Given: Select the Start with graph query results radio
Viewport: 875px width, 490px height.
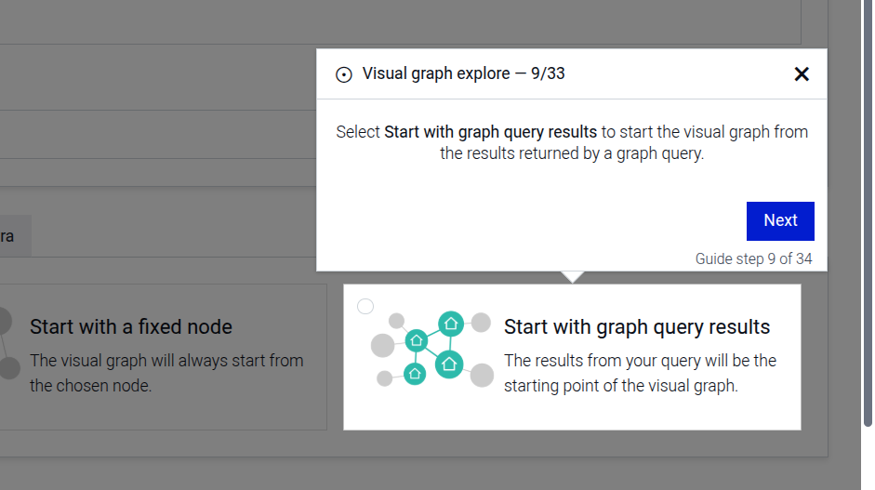Looking at the screenshot, I should (x=365, y=306).
